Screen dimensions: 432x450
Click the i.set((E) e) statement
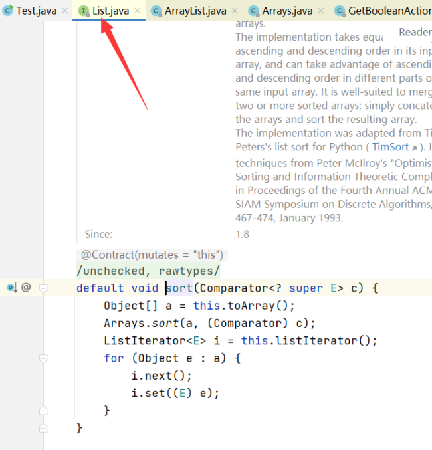pos(175,394)
